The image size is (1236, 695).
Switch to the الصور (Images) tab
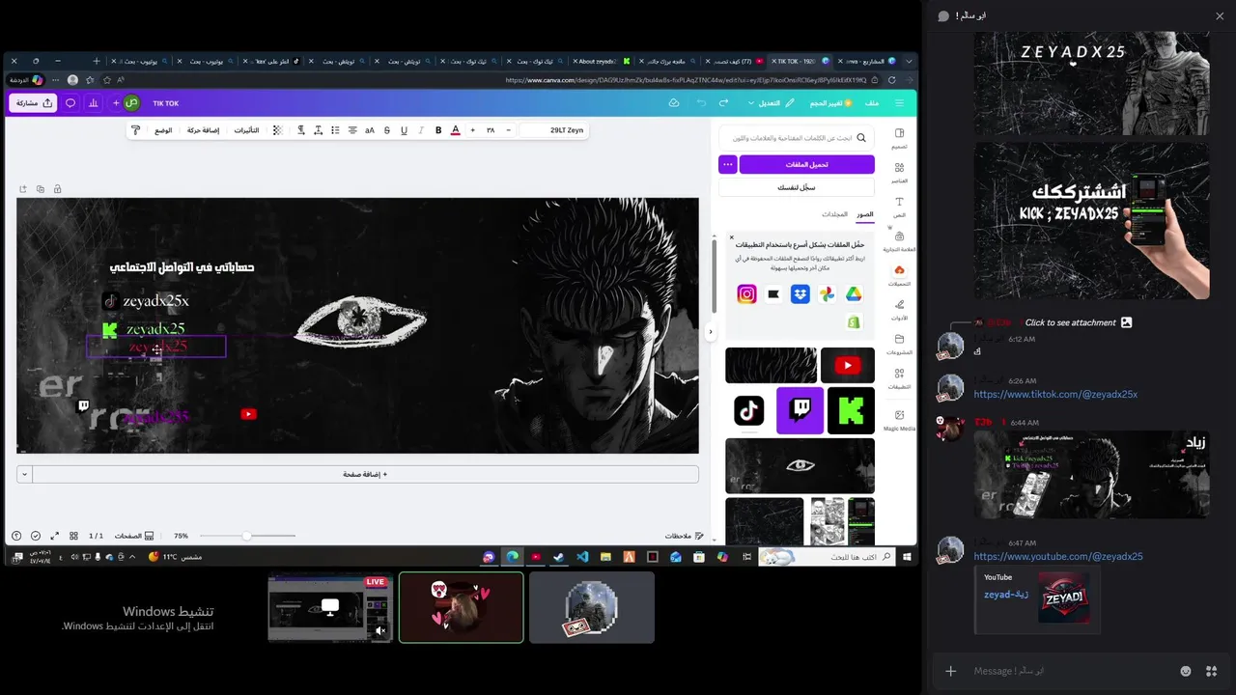[x=865, y=214]
